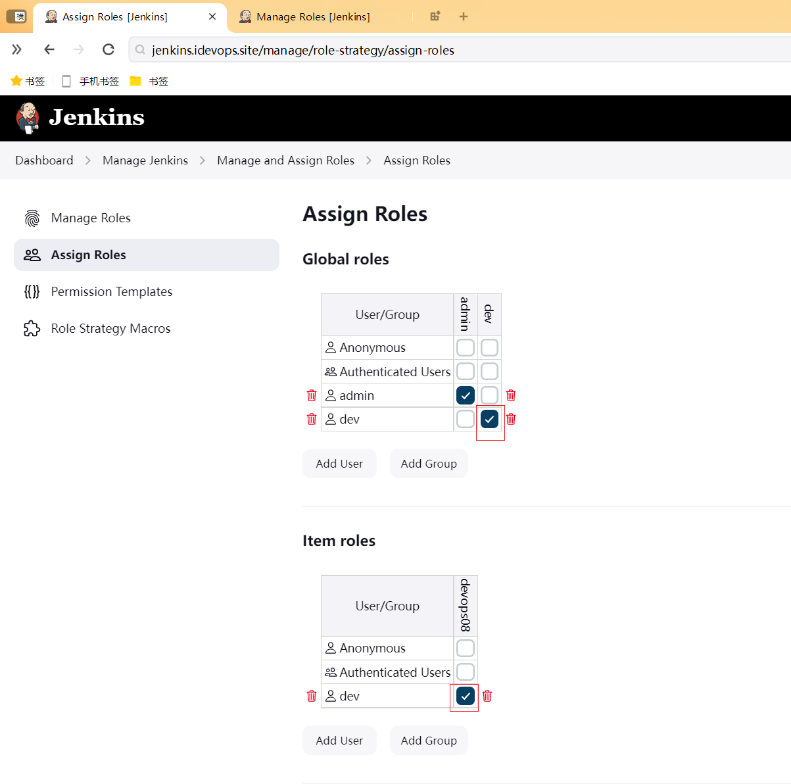The height and width of the screenshot is (784, 791).
Task: Open a new browser tab
Action: pyautogui.click(x=464, y=16)
